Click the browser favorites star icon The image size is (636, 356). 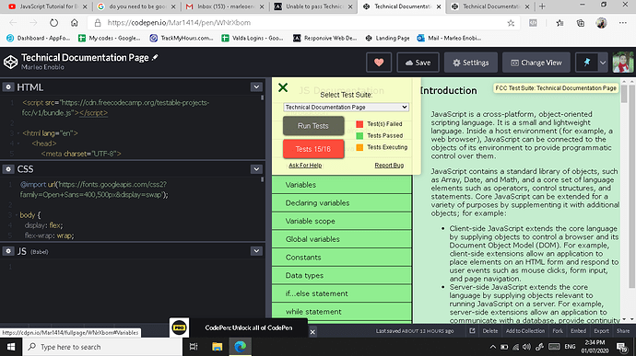pyautogui.click(x=511, y=23)
